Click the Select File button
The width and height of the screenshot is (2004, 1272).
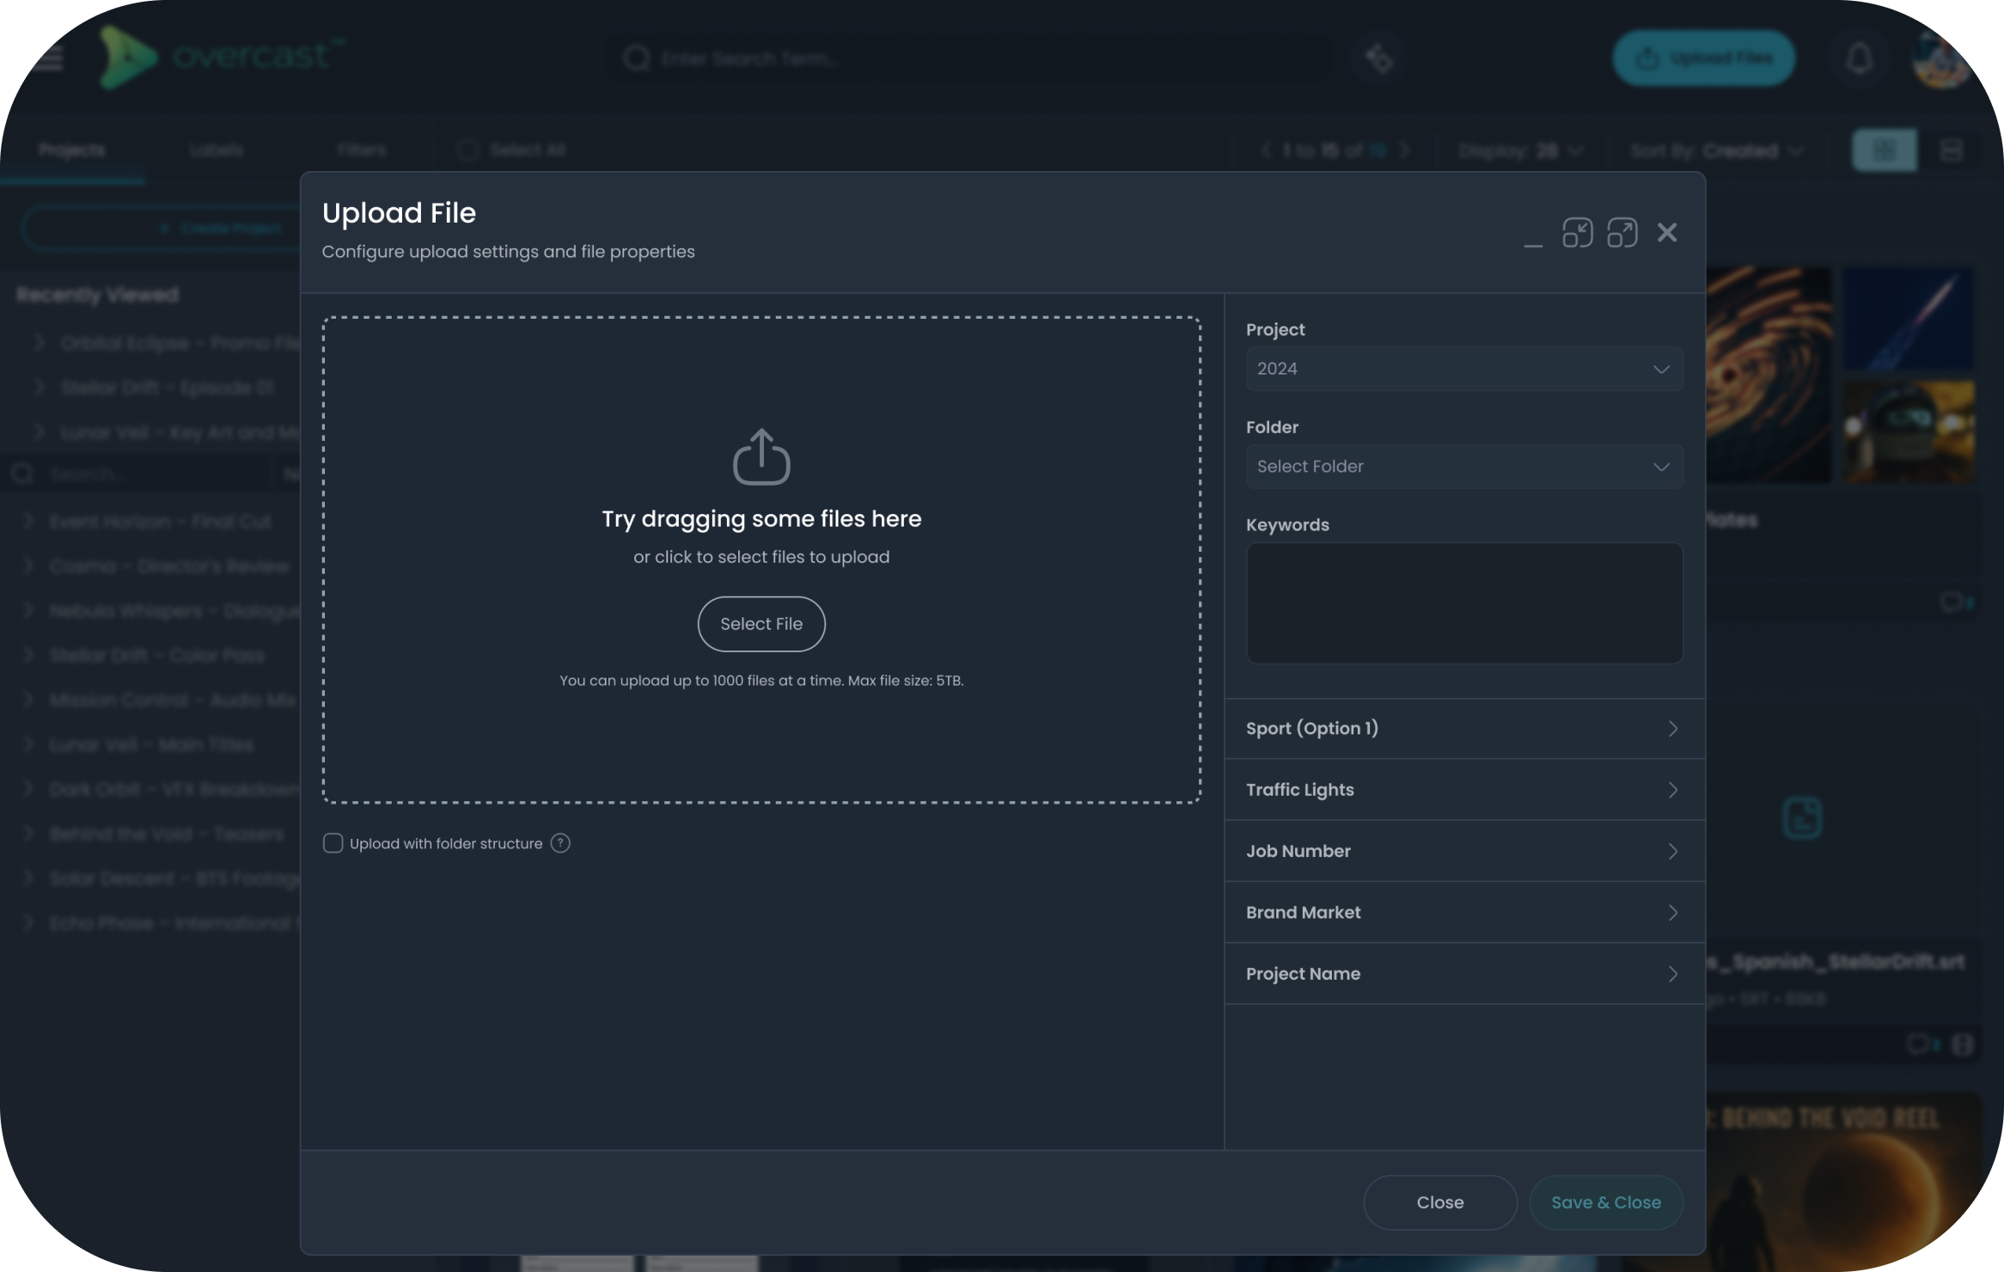click(761, 624)
